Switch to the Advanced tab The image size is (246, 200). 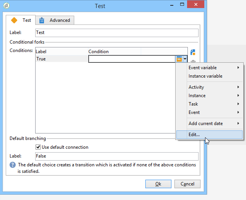pyautogui.click(x=55, y=20)
